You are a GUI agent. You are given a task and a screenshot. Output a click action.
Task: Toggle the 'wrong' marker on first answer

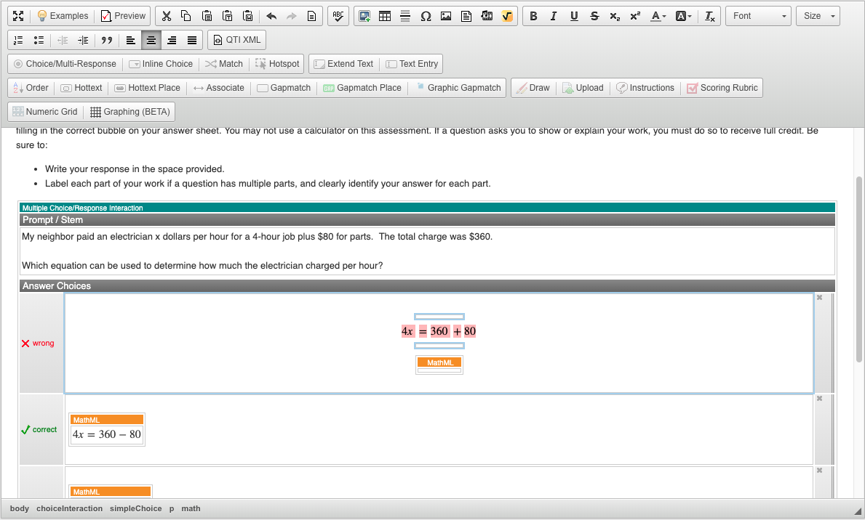tap(38, 344)
